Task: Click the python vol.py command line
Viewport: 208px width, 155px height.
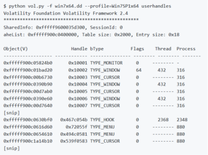Action: coord(87,6)
